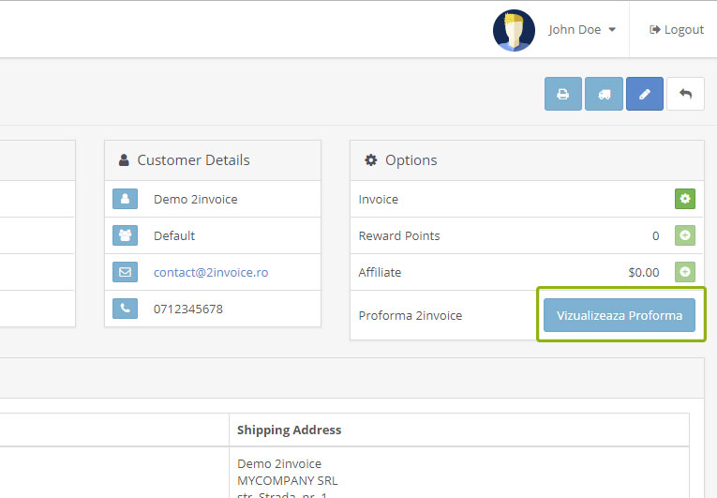Click the John Doe profile avatar
The height and width of the screenshot is (498, 717).
point(514,30)
